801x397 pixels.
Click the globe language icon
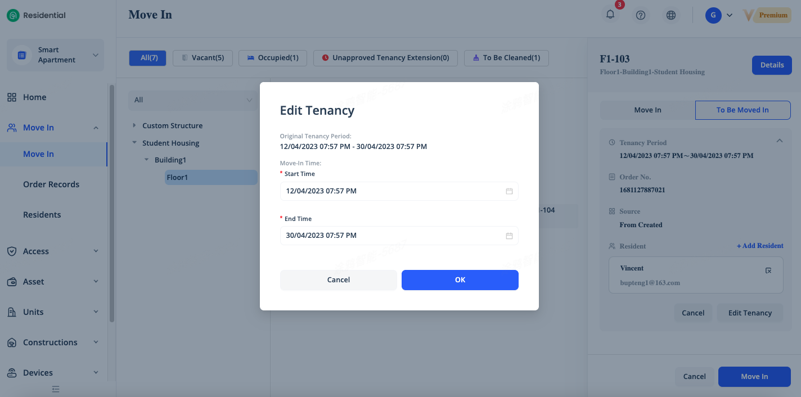point(670,15)
